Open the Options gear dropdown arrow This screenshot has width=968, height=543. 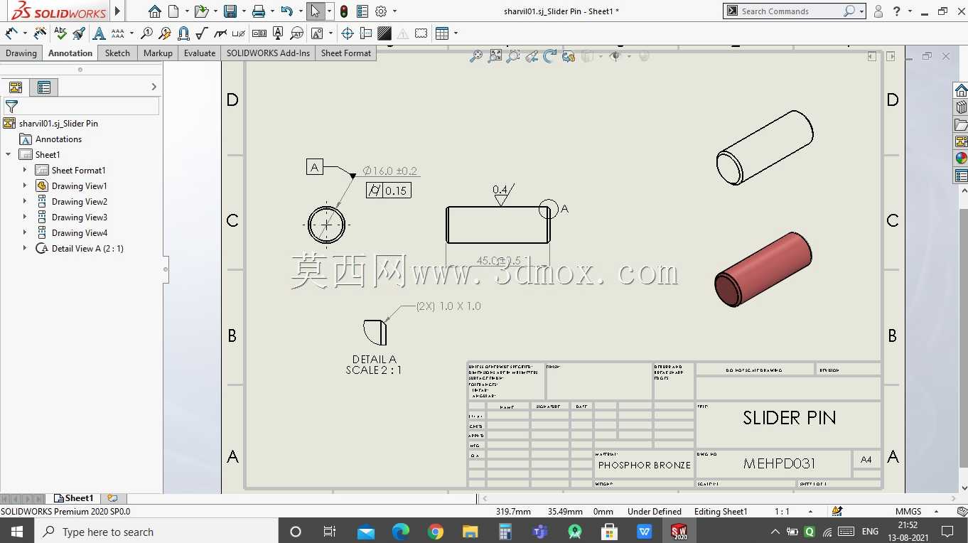coord(394,11)
